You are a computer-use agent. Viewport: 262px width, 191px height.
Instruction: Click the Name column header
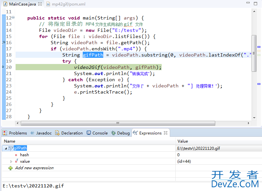(89, 141)
